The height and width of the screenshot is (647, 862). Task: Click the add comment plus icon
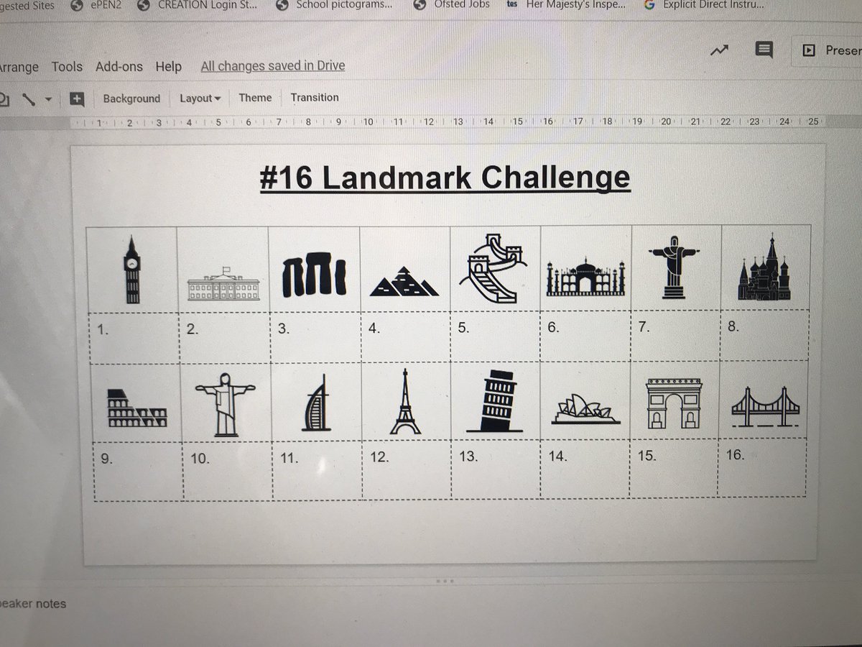tap(77, 99)
